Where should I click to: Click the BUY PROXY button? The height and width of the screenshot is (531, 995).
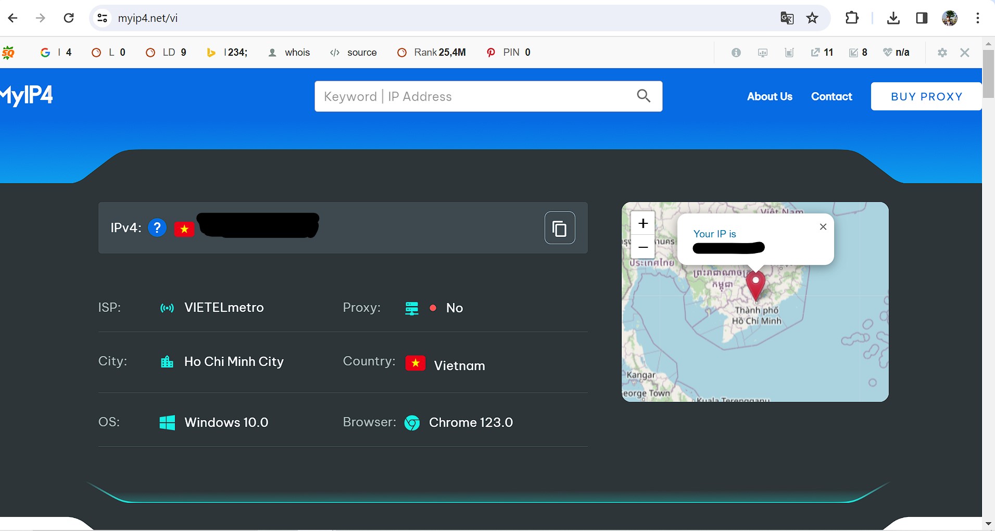pyautogui.click(x=926, y=96)
